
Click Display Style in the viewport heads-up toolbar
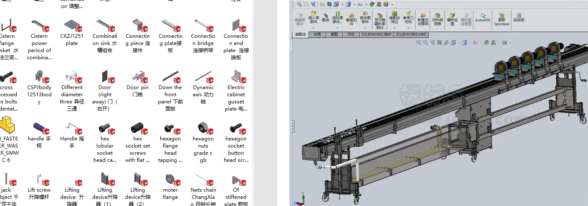point(464,42)
